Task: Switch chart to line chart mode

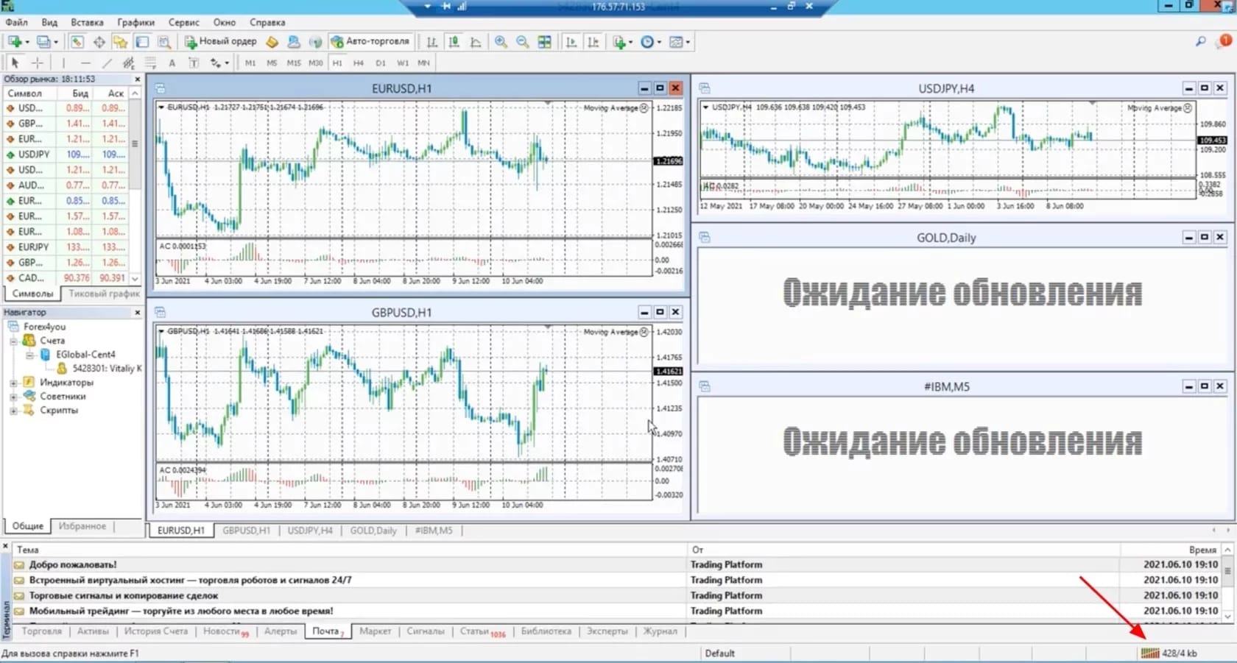Action: coord(476,42)
